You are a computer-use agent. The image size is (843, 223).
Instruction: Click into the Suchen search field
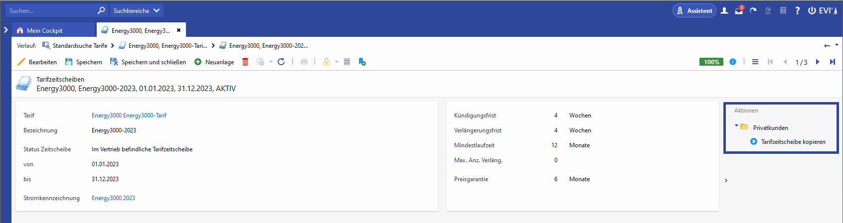pos(50,10)
